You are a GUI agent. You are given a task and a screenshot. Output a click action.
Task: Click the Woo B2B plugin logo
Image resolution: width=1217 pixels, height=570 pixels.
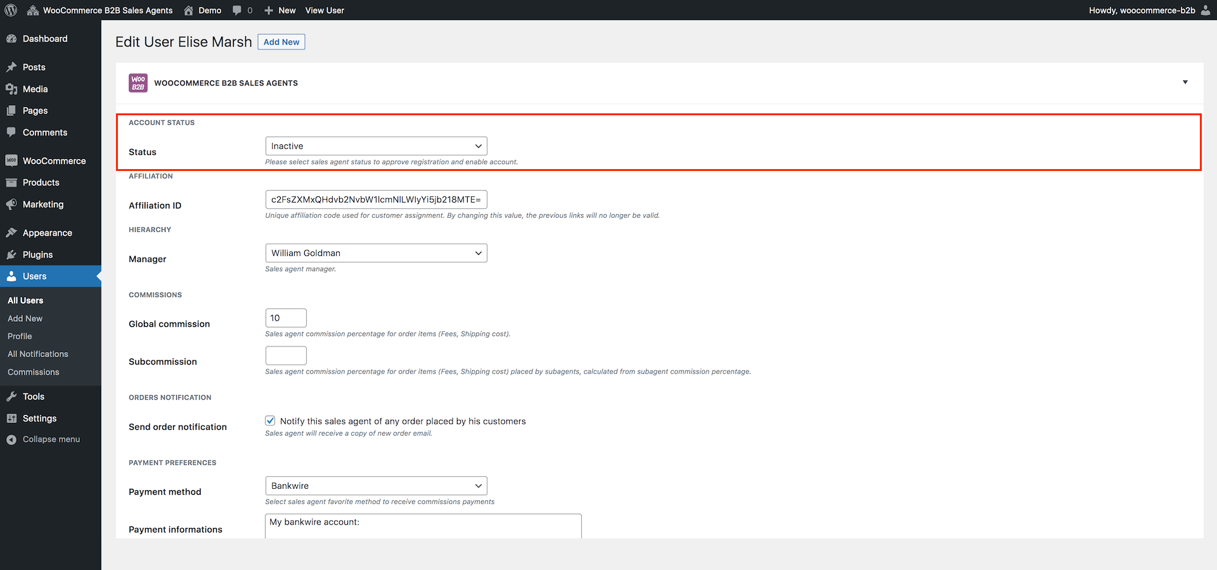138,83
